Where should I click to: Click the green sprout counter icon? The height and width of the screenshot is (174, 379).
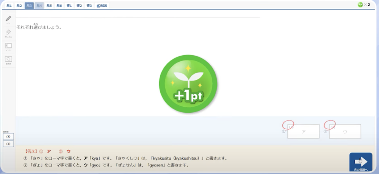pos(360,5)
